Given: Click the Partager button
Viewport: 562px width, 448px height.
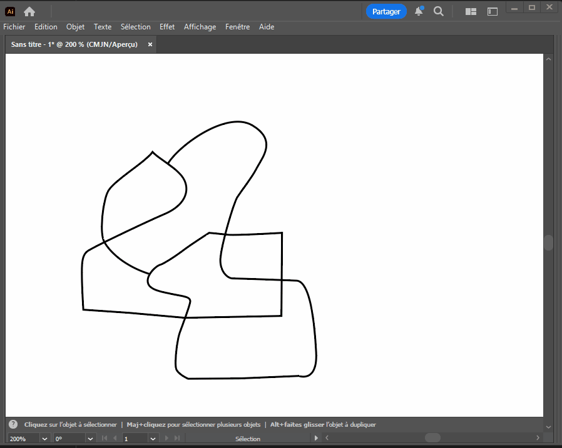Looking at the screenshot, I should click(386, 11).
